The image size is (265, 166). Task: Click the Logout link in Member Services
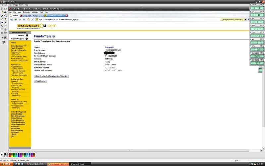pos(19,35)
